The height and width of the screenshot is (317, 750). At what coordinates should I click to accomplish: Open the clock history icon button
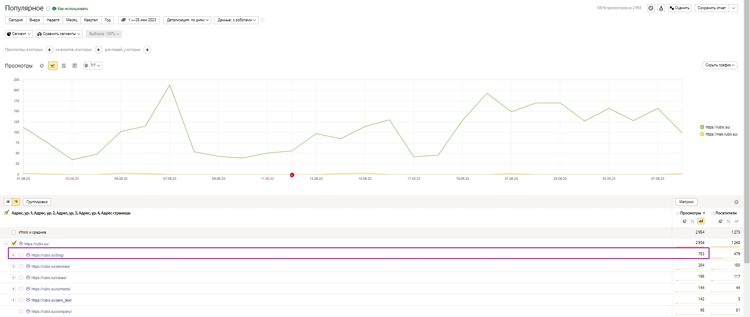coord(651,8)
